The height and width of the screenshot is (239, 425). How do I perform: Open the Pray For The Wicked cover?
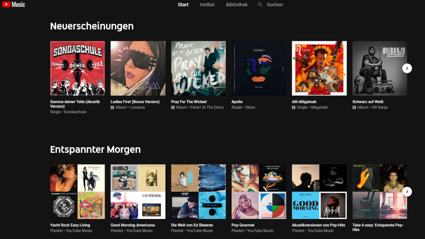(x=198, y=68)
